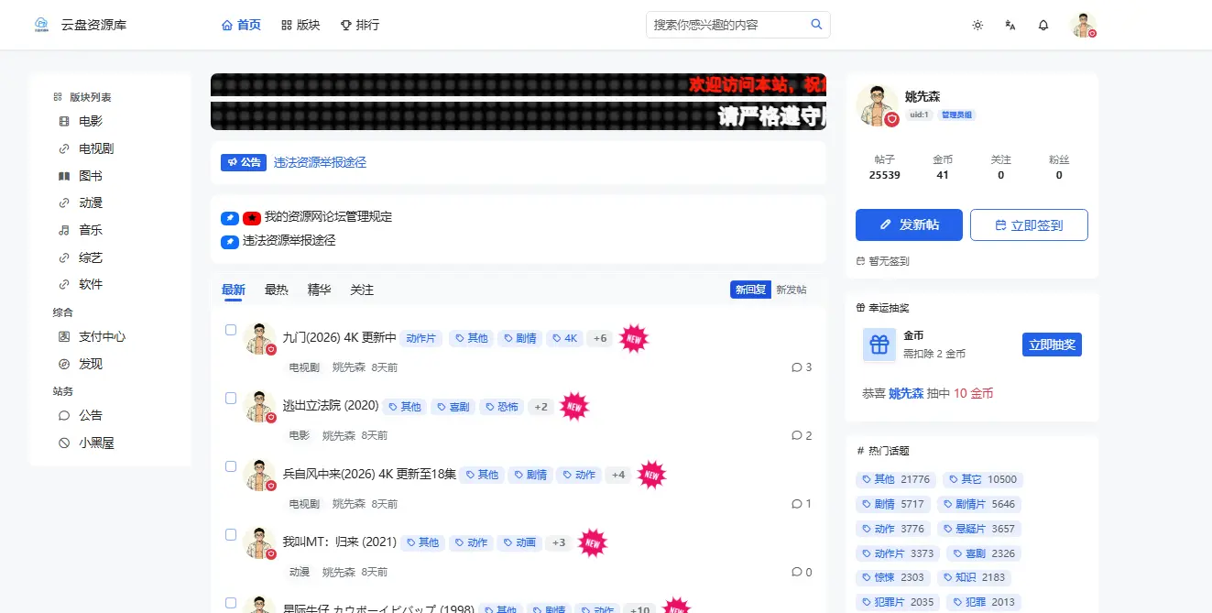Click the search magnifier icon
The width and height of the screenshot is (1212, 613).
click(x=816, y=25)
